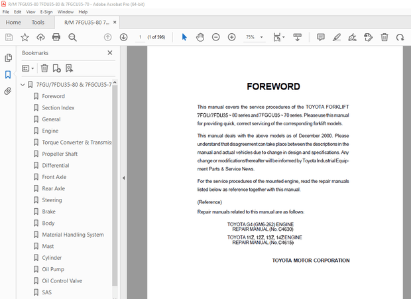Open the Window menu

[66, 12]
